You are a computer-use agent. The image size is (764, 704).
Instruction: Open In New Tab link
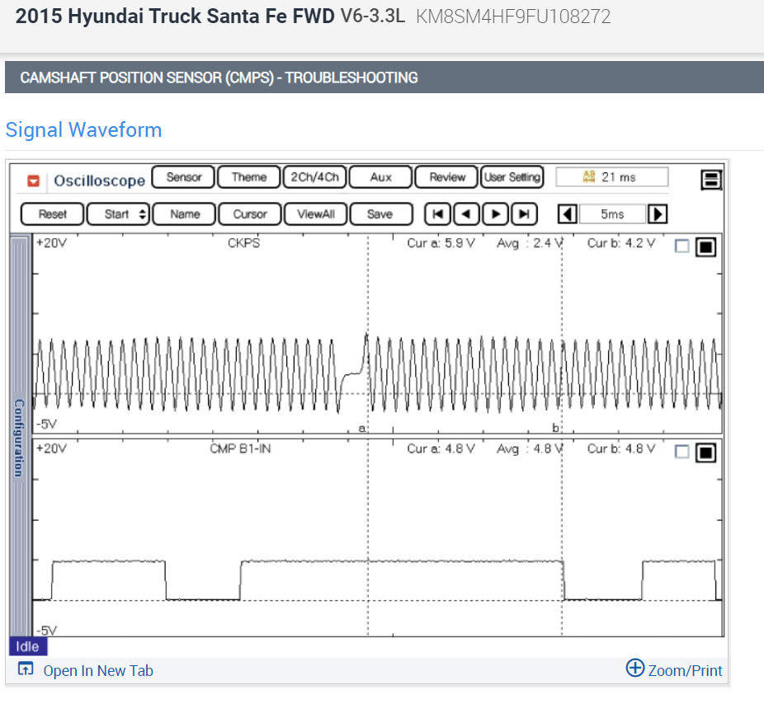coord(98,671)
